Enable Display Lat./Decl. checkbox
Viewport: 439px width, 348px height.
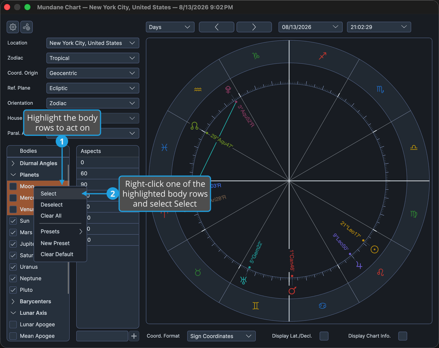click(324, 336)
